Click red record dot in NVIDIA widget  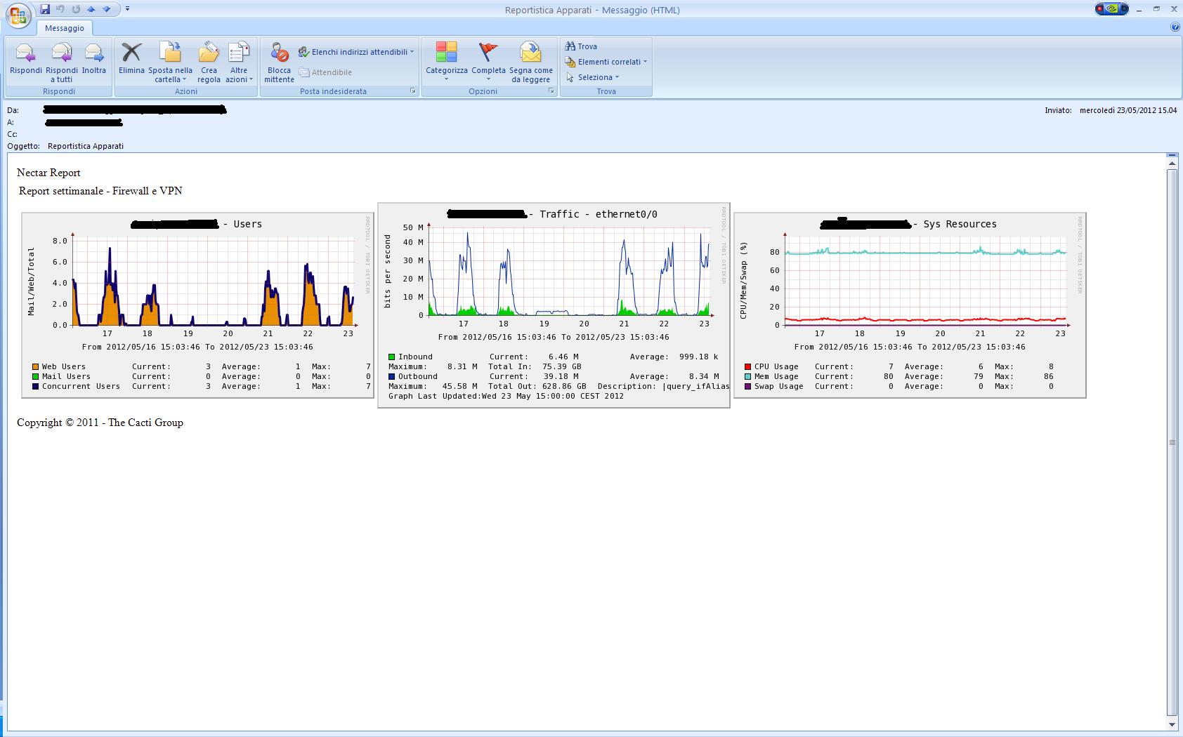click(x=1100, y=9)
